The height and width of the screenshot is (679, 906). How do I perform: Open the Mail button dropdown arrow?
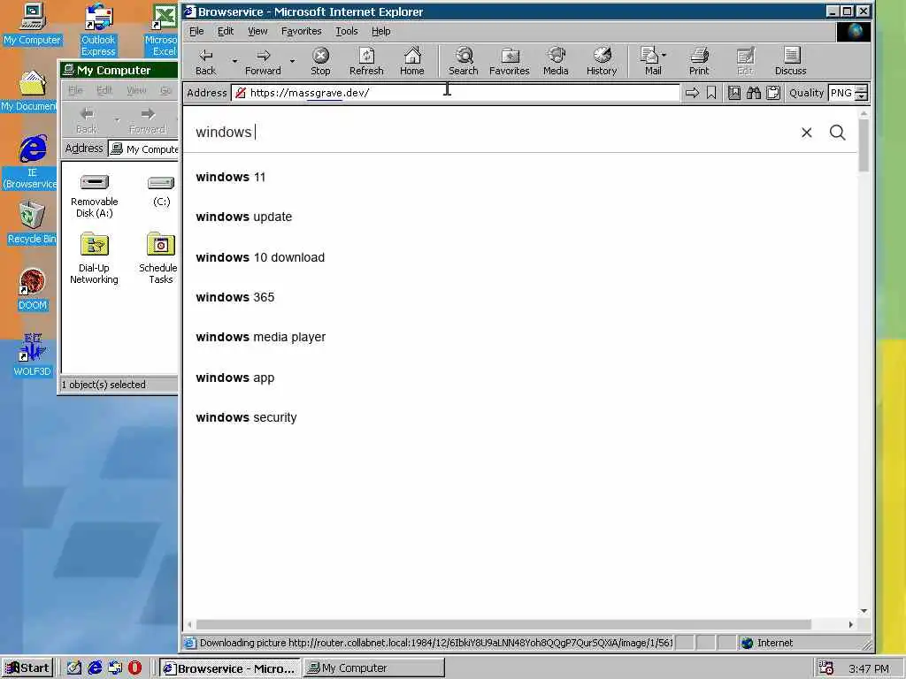coord(664,55)
